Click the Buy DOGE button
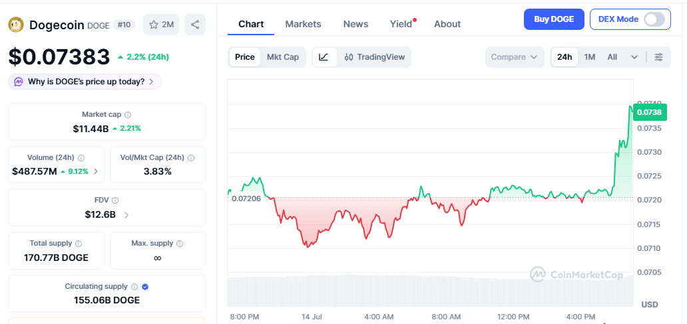This screenshot has width=687, height=324. [554, 19]
